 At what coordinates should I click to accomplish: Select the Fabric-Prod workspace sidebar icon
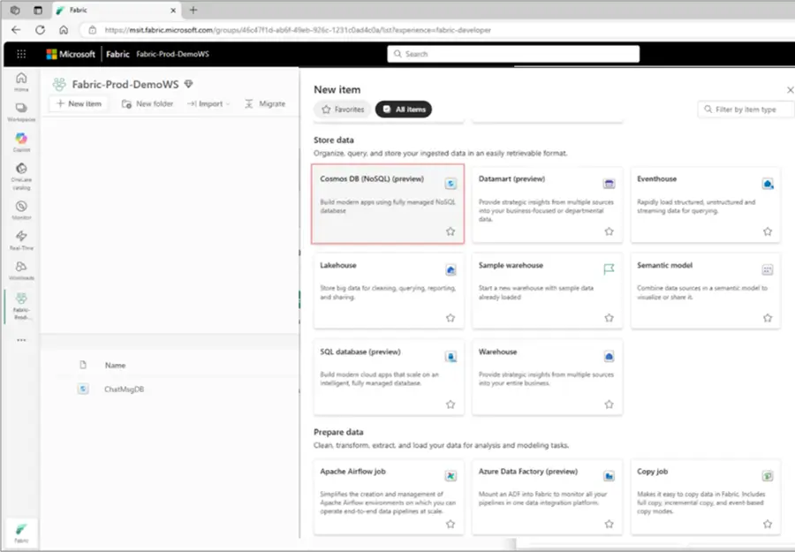(21, 306)
